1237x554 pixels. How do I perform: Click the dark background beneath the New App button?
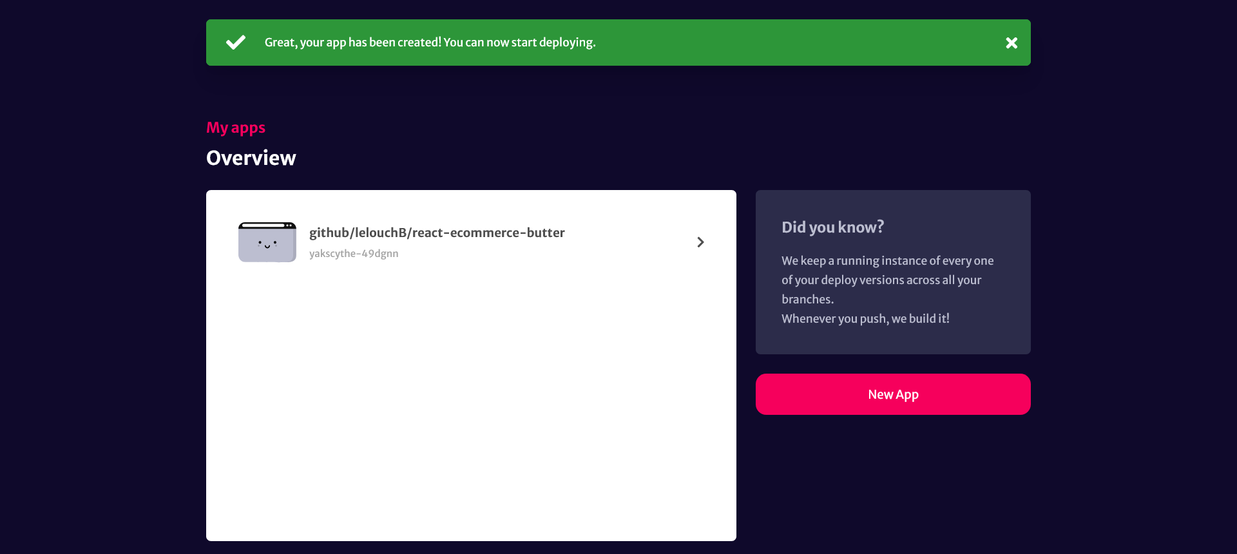(893, 483)
